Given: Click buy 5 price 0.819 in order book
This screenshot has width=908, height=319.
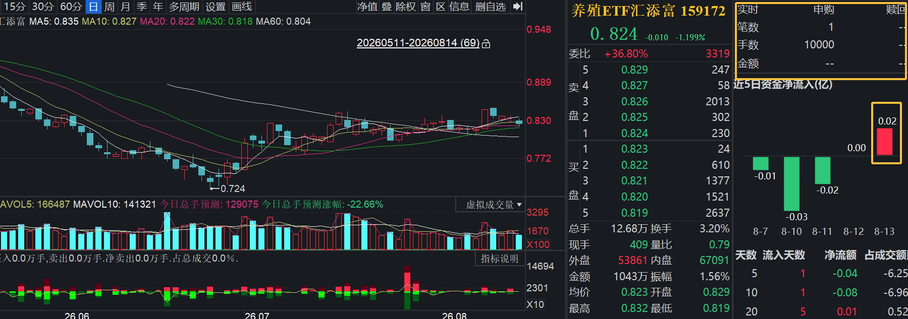Looking at the screenshot, I should point(634,213).
